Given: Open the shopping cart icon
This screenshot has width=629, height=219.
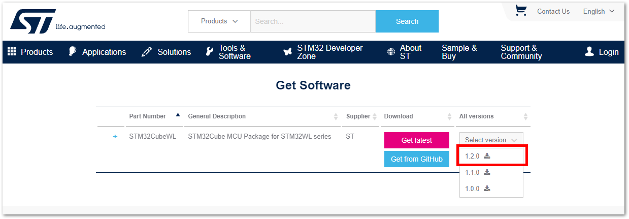Looking at the screenshot, I should tap(521, 10).
